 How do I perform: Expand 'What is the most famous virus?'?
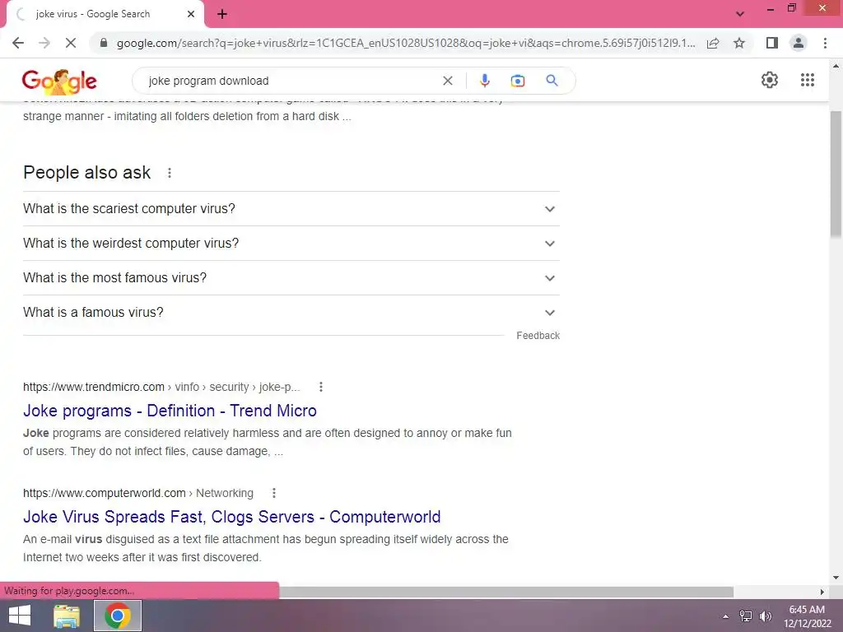coord(291,278)
